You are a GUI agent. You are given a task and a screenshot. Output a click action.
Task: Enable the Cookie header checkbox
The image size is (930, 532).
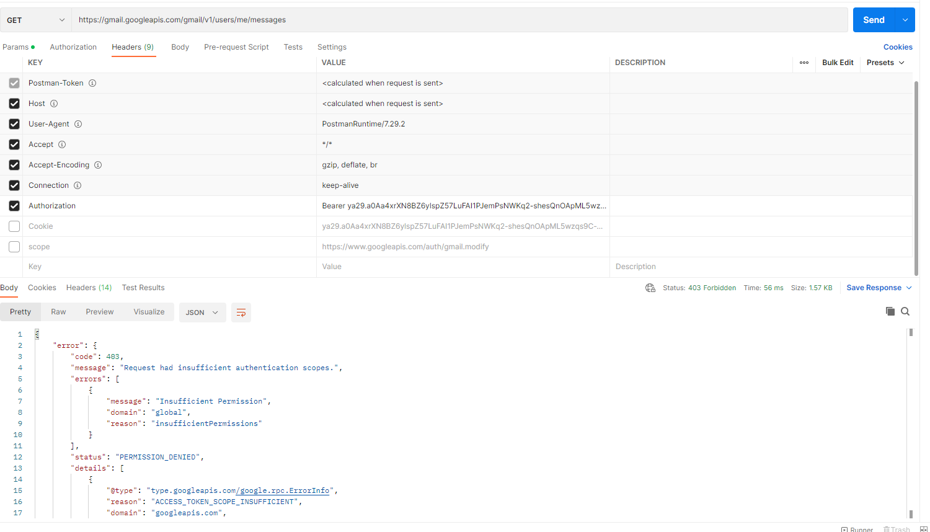[14, 226]
